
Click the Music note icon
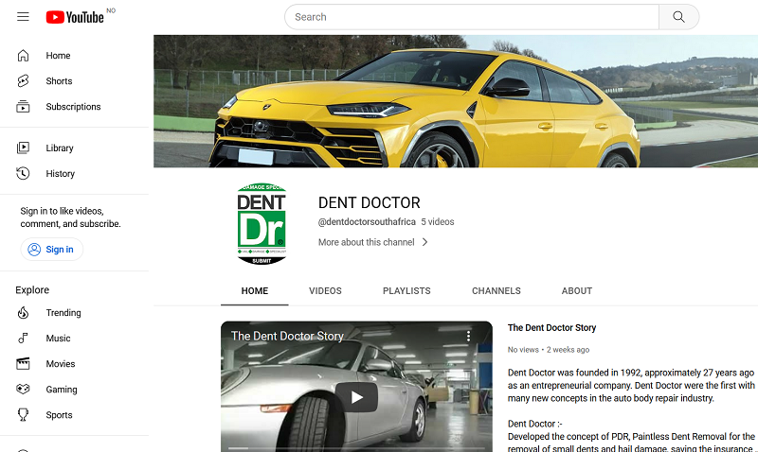[23, 339]
